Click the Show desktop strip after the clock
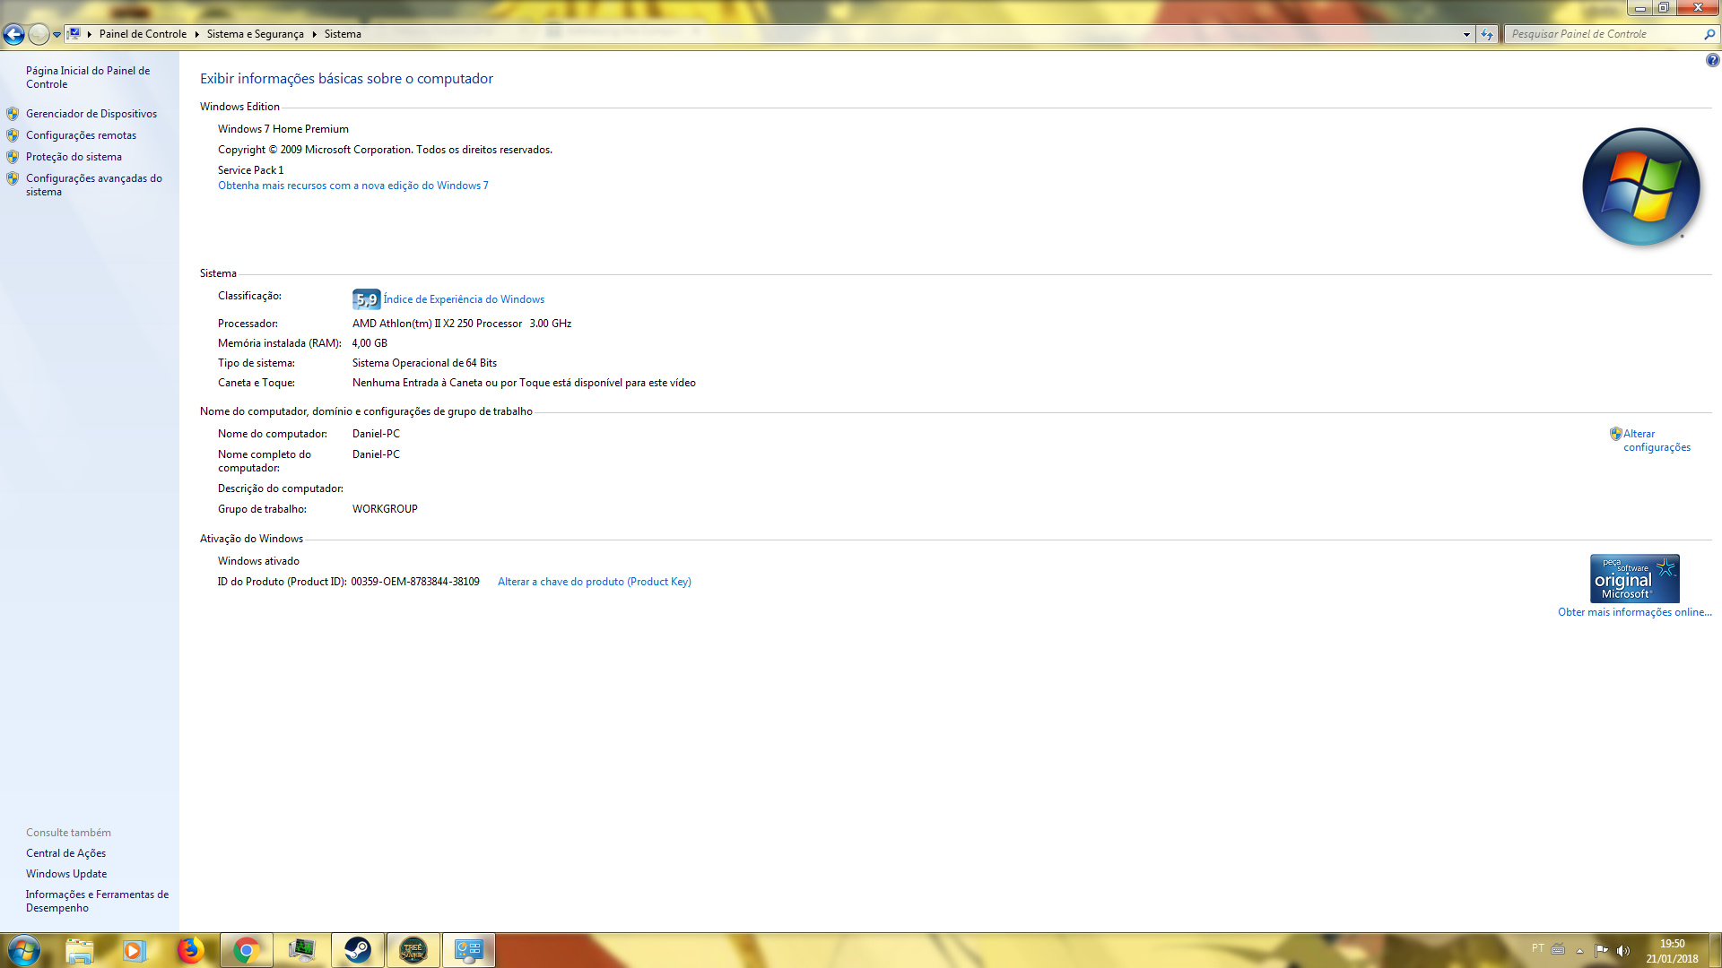The image size is (1722, 968). click(1715, 950)
